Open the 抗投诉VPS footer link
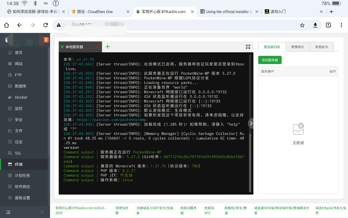 (x=209, y=210)
